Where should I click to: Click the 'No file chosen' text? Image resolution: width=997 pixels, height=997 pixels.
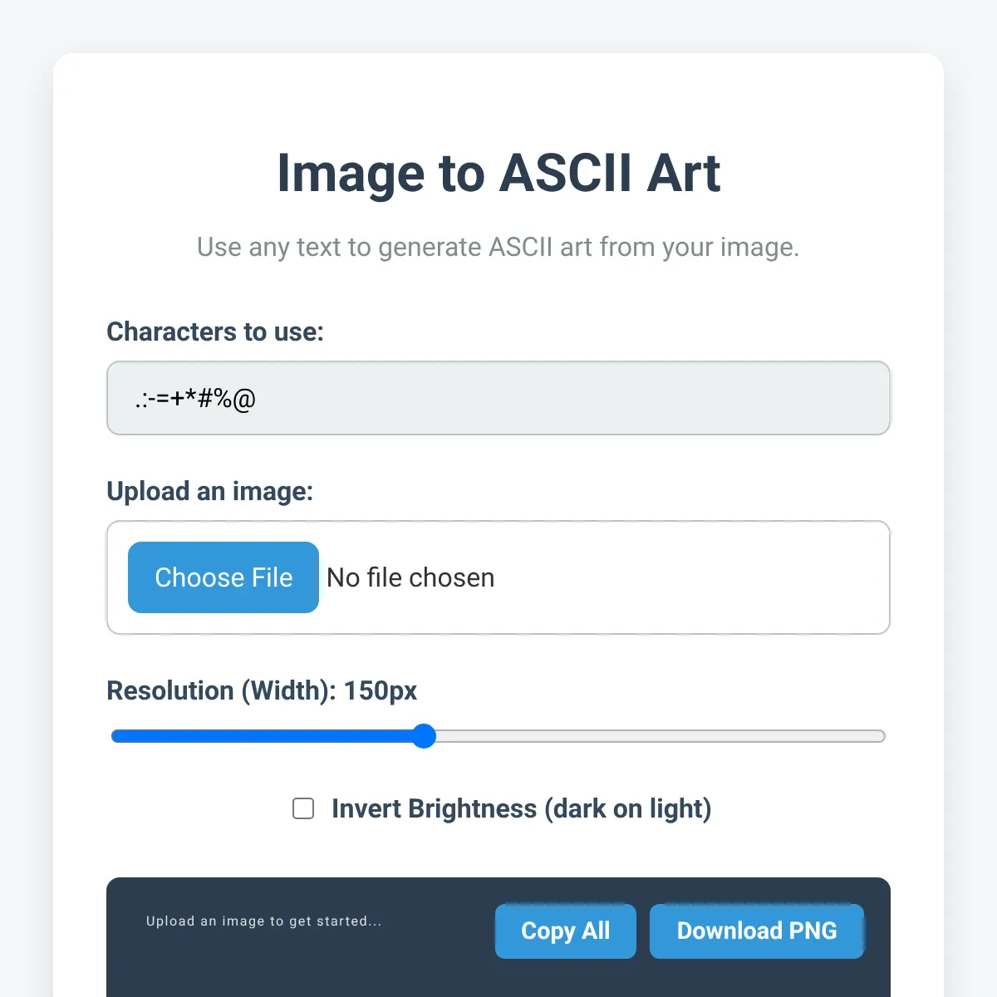point(410,577)
